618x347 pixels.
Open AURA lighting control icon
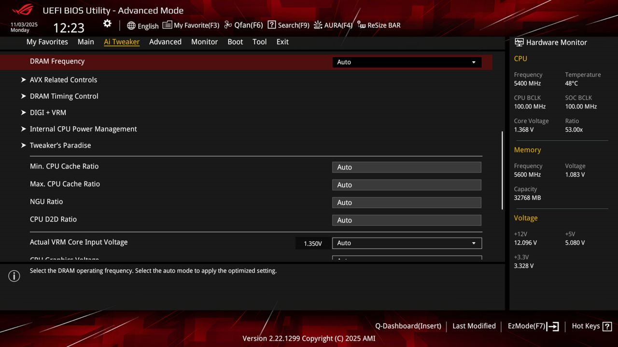[318, 25]
